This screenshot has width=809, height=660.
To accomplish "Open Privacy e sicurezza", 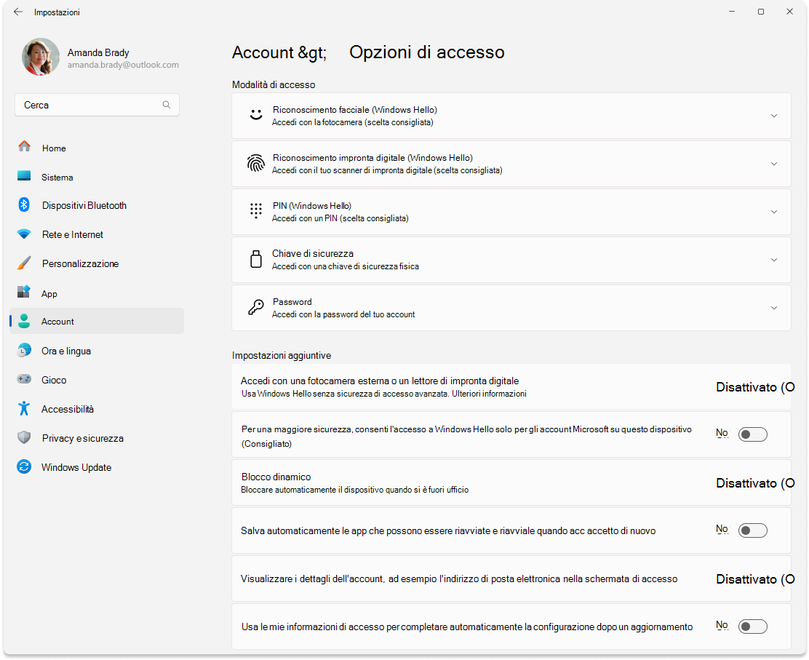I will 97,438.
